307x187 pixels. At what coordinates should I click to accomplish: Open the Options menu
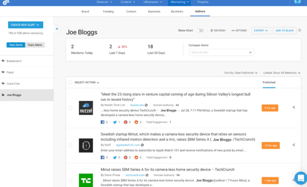(239, 30)
